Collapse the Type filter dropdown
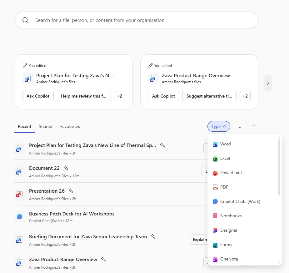This screenshot has height=273, width=289. pos(219,126)
